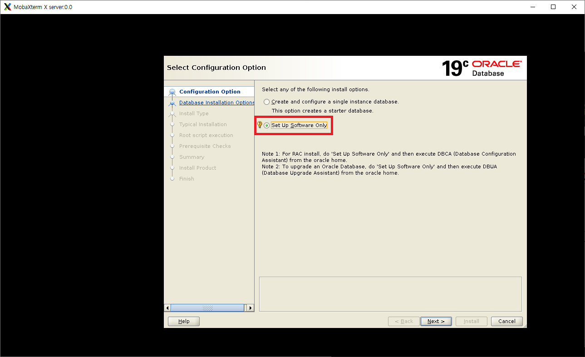Click 'Select any of the following install options.' text
This screenshot has width=585, height=357.
(315, 89)
